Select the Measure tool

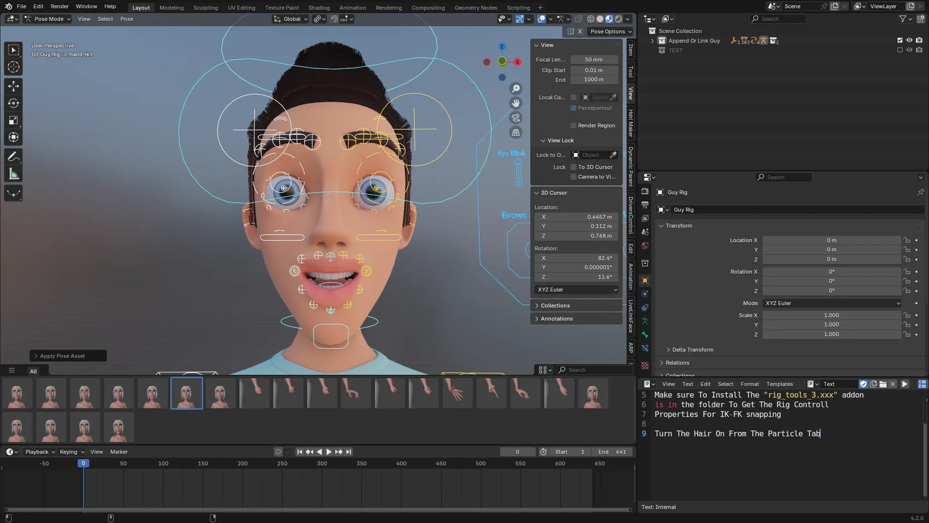pyautogui.click(x=13, y=173)
